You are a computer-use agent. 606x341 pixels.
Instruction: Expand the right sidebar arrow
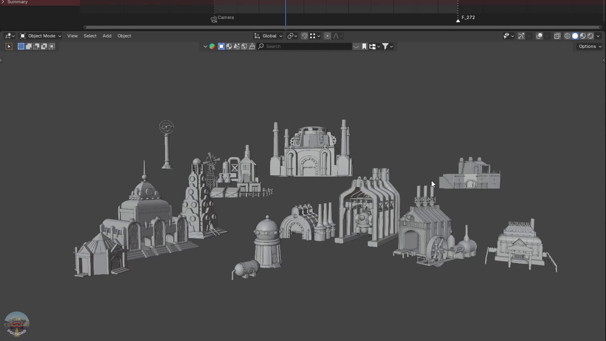point(604,60)
